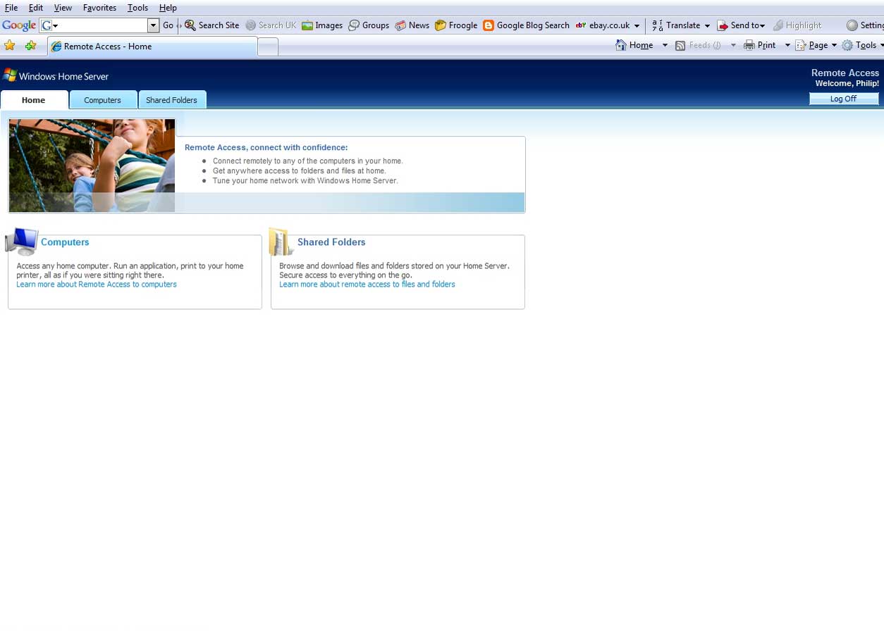Open Google News from toolbar
Image resolution: width=884 pixels, height=631 pixels.
[x=412, y=25]
